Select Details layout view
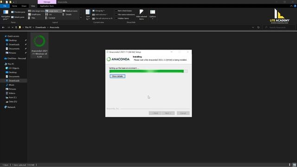Viewport: 297px width, 167px height. [x=67, y=14]
